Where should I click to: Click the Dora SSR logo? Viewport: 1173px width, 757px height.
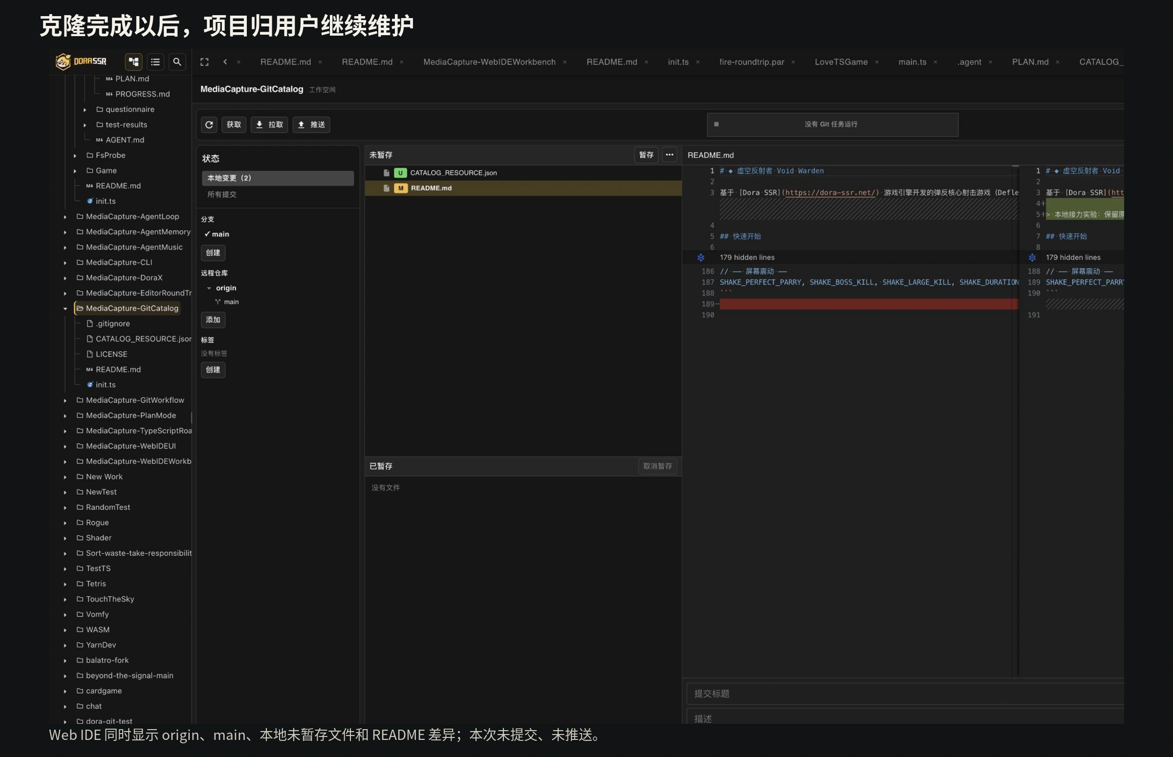(x=81, y=62)
